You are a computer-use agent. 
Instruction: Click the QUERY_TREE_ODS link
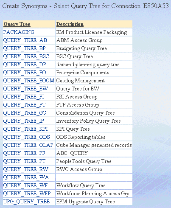point(27,137)
